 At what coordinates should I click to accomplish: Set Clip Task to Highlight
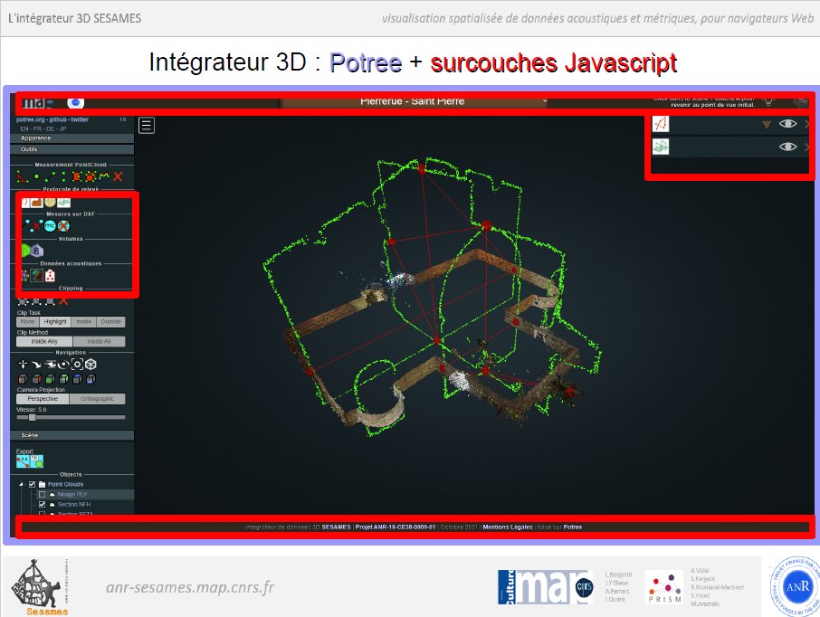pyautogui.click(x=55, y=322)
